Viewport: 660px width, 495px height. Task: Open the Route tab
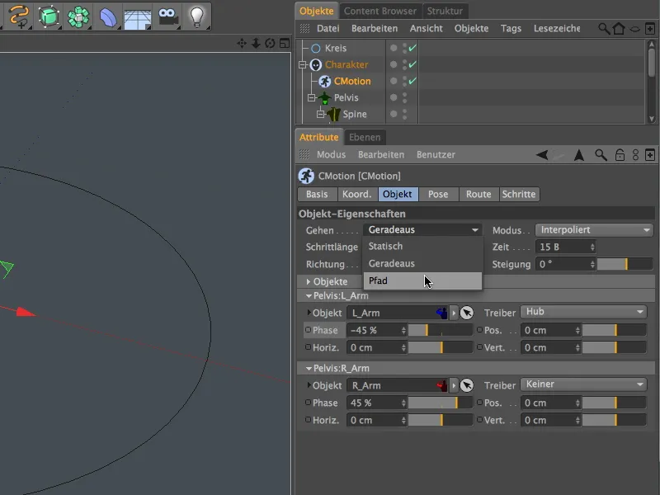pos(478,194)
